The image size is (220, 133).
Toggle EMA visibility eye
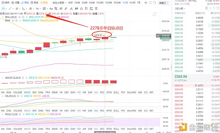13,21
